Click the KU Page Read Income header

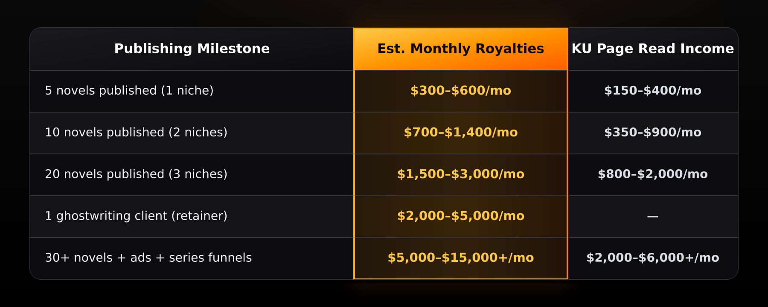(x=653, y=49)
